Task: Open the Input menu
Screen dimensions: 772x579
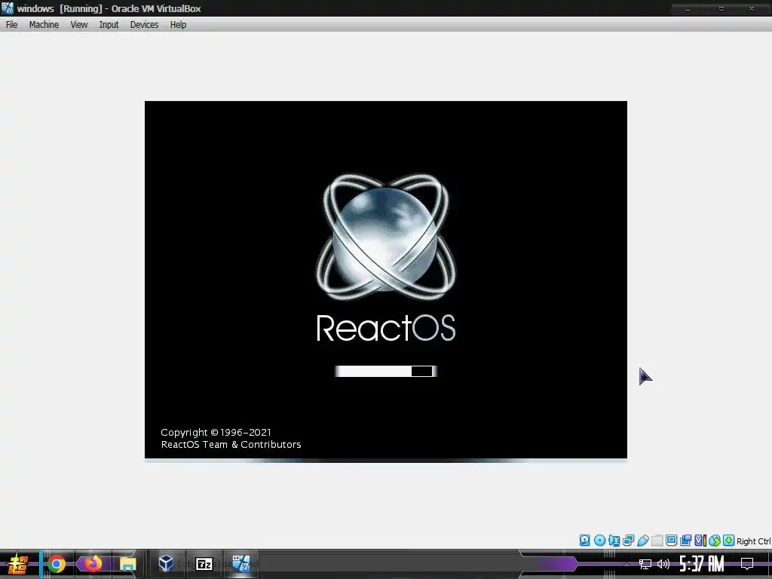Action: point(109,25)
